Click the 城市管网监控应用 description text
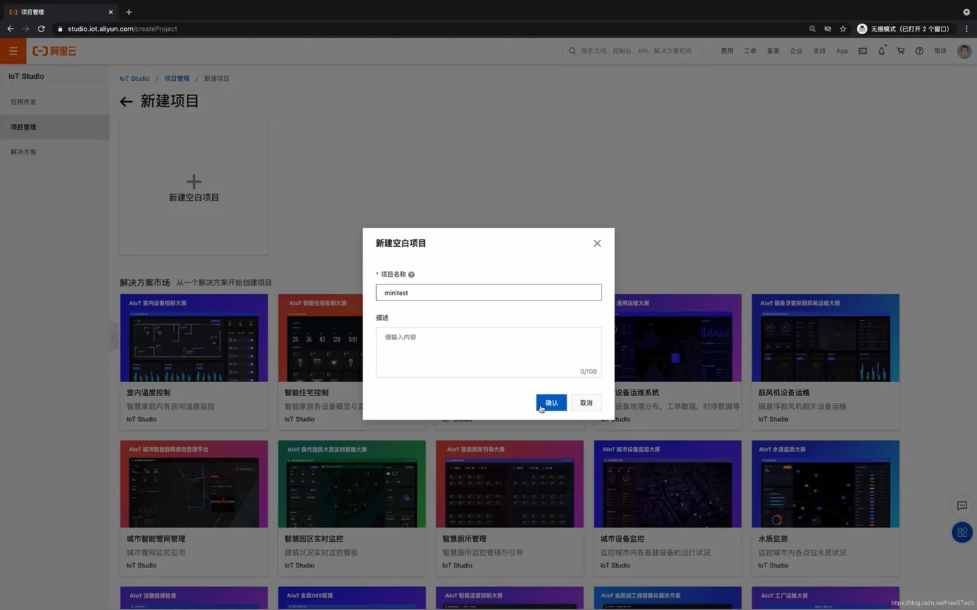The width and height of the screenshot is (977, 610). pyautogui.click(x=156, y=553)
